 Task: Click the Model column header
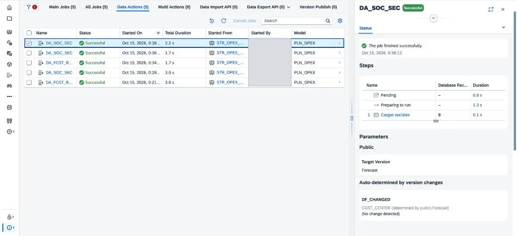pyautogui.click(x=313, y=33)
